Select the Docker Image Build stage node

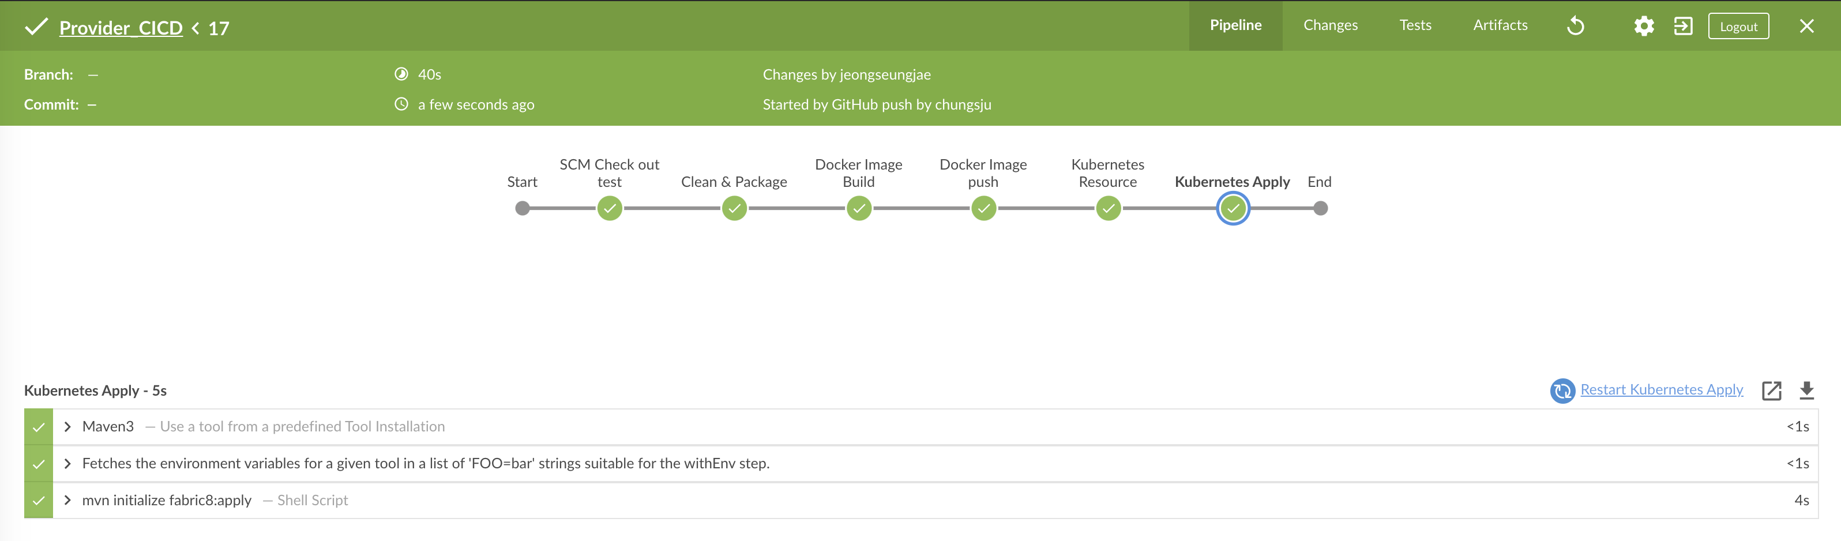tap(859, 209)
